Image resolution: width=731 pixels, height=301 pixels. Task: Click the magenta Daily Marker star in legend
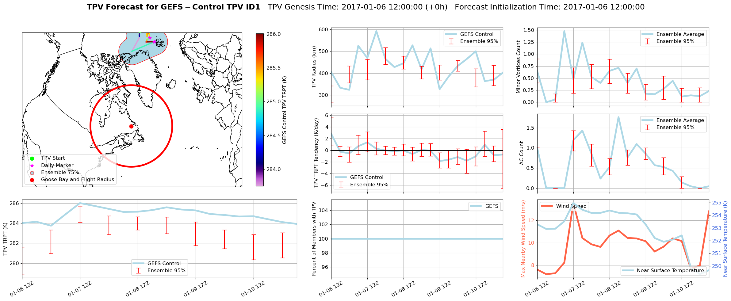coord(32,166)
